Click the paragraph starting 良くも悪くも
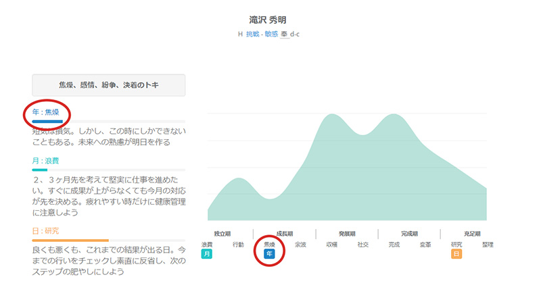The height and width of the screenshot is (304, 541). pyautogui.click(x=109, y=261)
